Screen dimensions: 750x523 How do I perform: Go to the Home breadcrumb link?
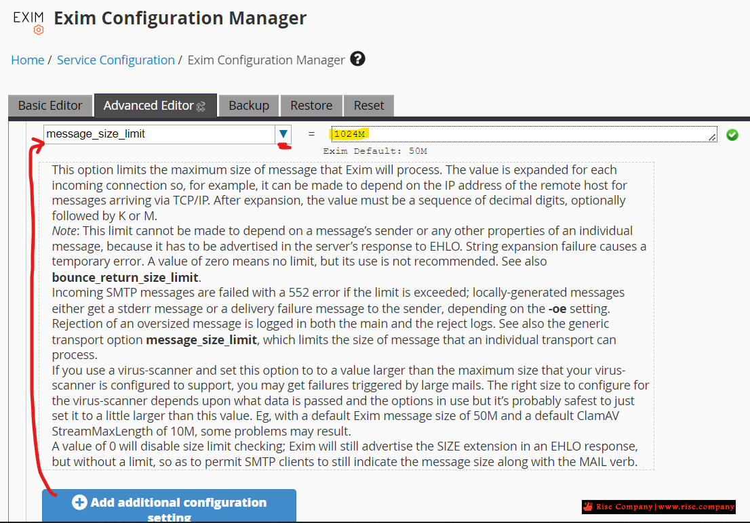(x=28, y=60)
